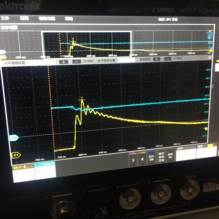Image resolution: width=219 pixels, height=219 pixels.
Task: Open the 文件 (File) menu
Action: 5,18
